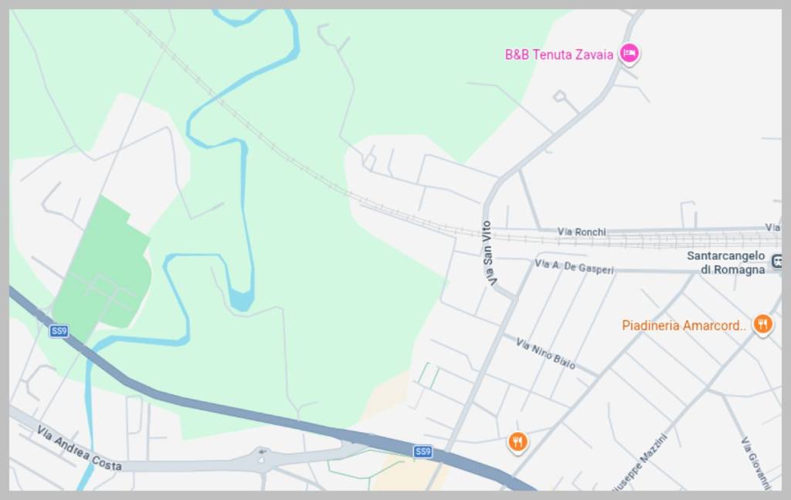The image size is (791, 500).
Task: Click the Via Andrea Costa street label
Action: (x=80, y=448)
